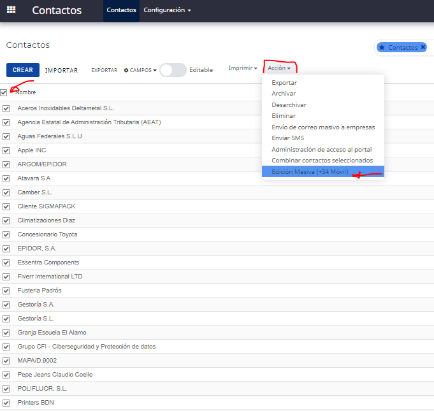Select Desarchivar in the Acción menu

(289, 105)
